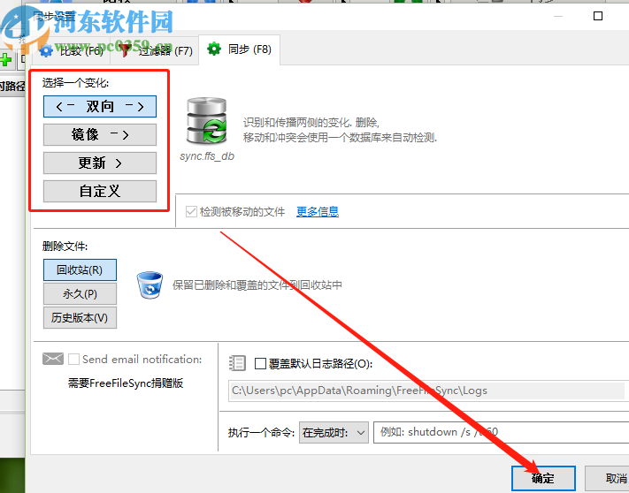Click the email envelope icon
This screenshot has width=629, height=493.
point(53,359)
